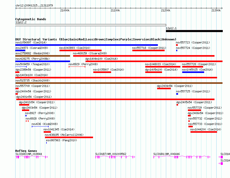230x178 pixels.
Task: Click the 21000k ruler mark
Action: [x=65, y=10]
